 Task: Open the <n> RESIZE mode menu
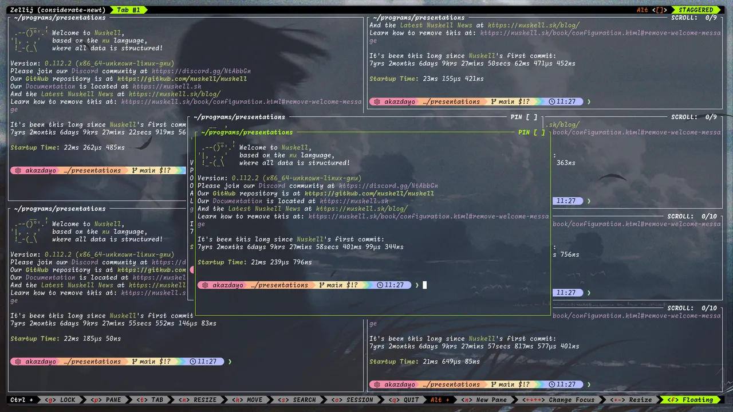tap(197, 400)
